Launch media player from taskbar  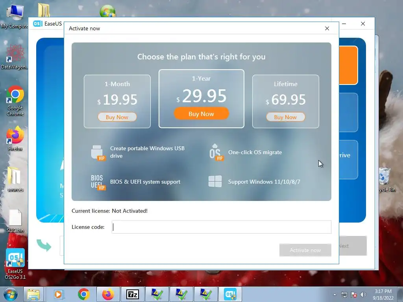(59, 294)
